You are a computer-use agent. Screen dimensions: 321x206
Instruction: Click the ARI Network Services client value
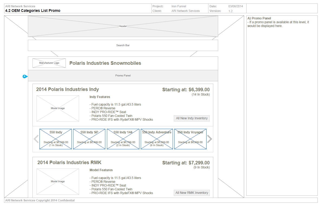pos(185,11)
